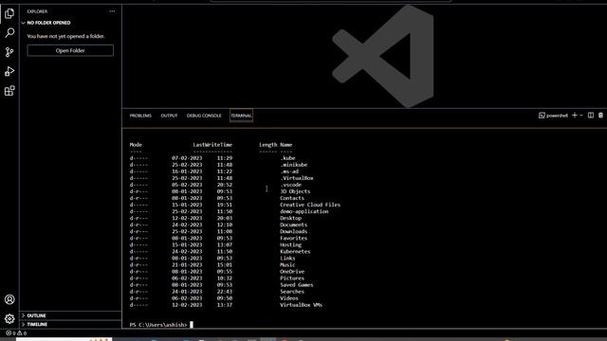Open the Explorer view in activity bar
The image size is (607, 341).
[9, 13]
